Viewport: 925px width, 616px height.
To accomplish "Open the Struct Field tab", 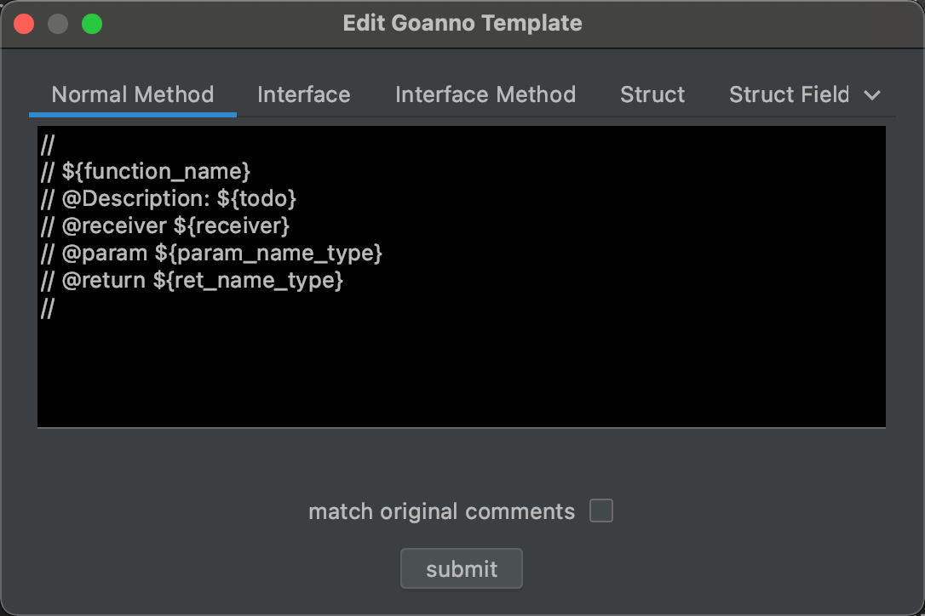I will [789, 95].
